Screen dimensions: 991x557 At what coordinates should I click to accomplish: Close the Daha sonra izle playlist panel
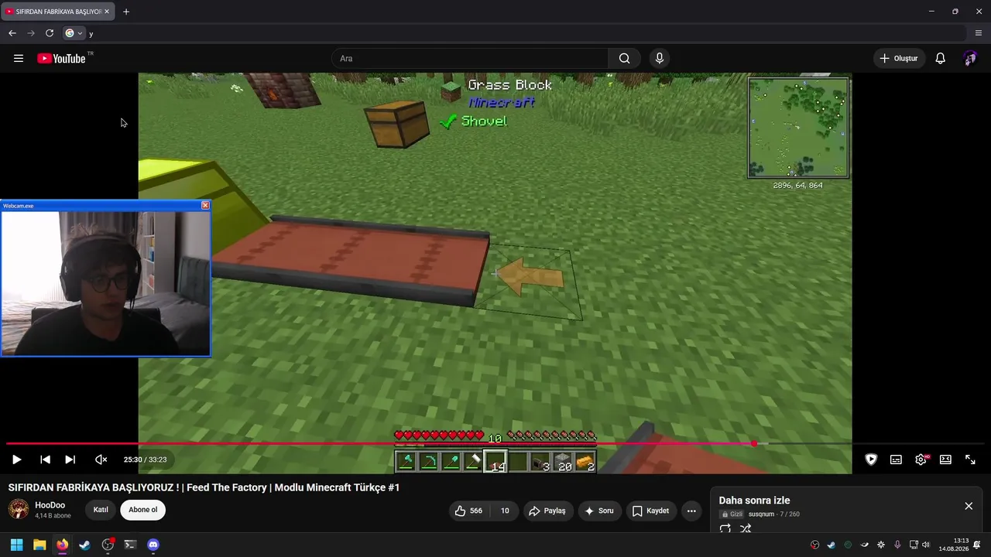coord(969,506)
